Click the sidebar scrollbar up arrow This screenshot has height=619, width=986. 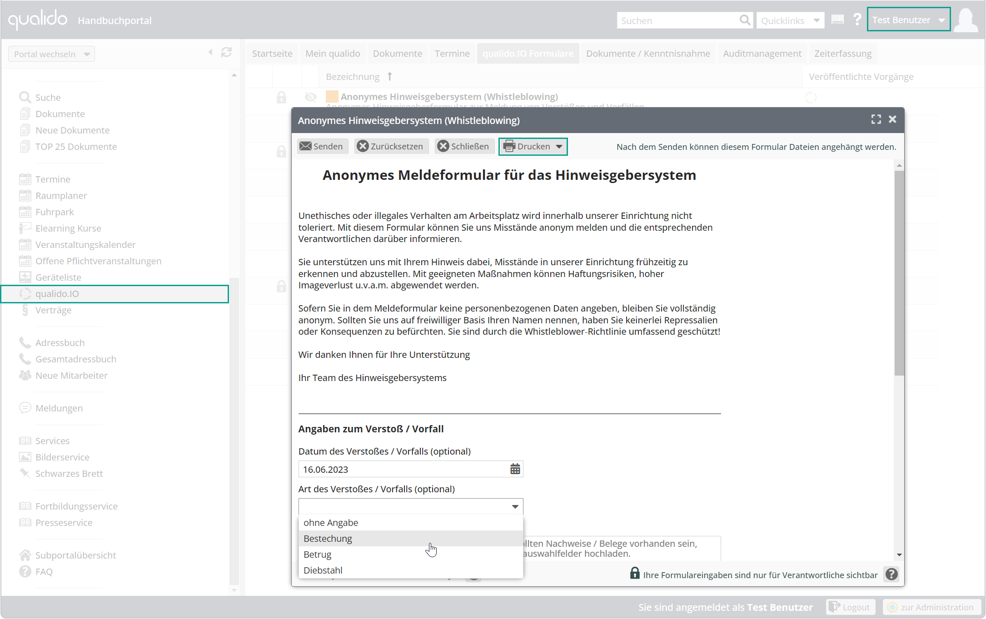234,75
